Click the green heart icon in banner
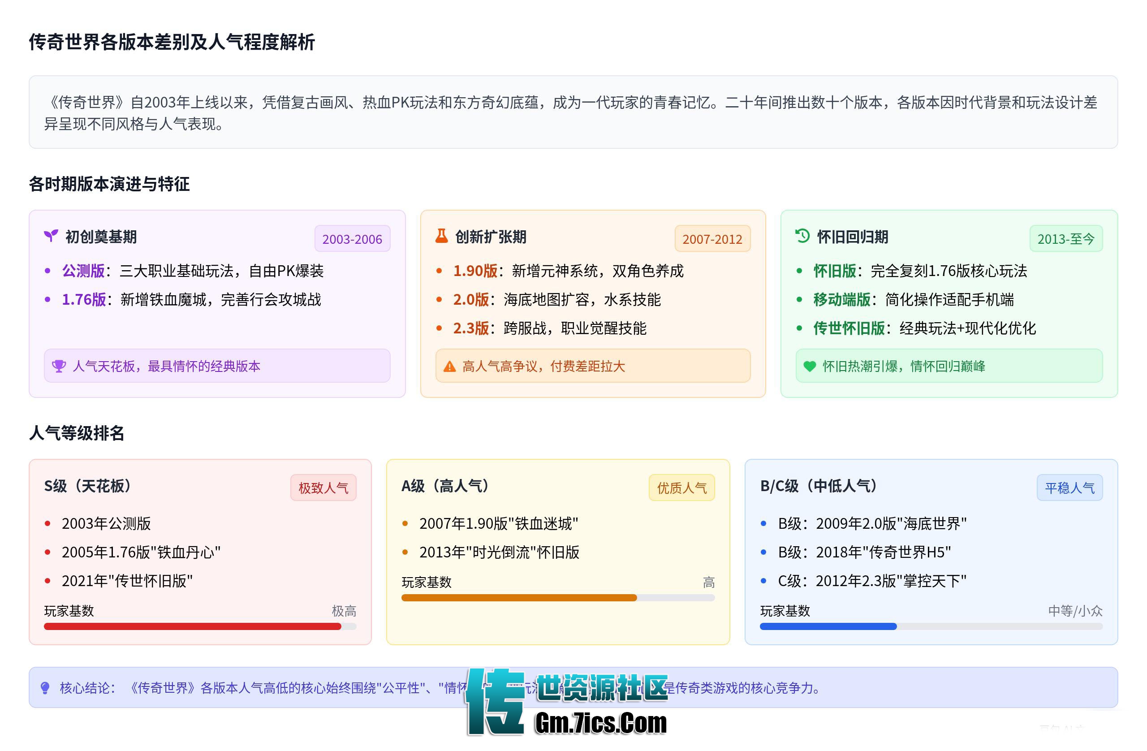1147x751 pixels. [x=810, y=367]
